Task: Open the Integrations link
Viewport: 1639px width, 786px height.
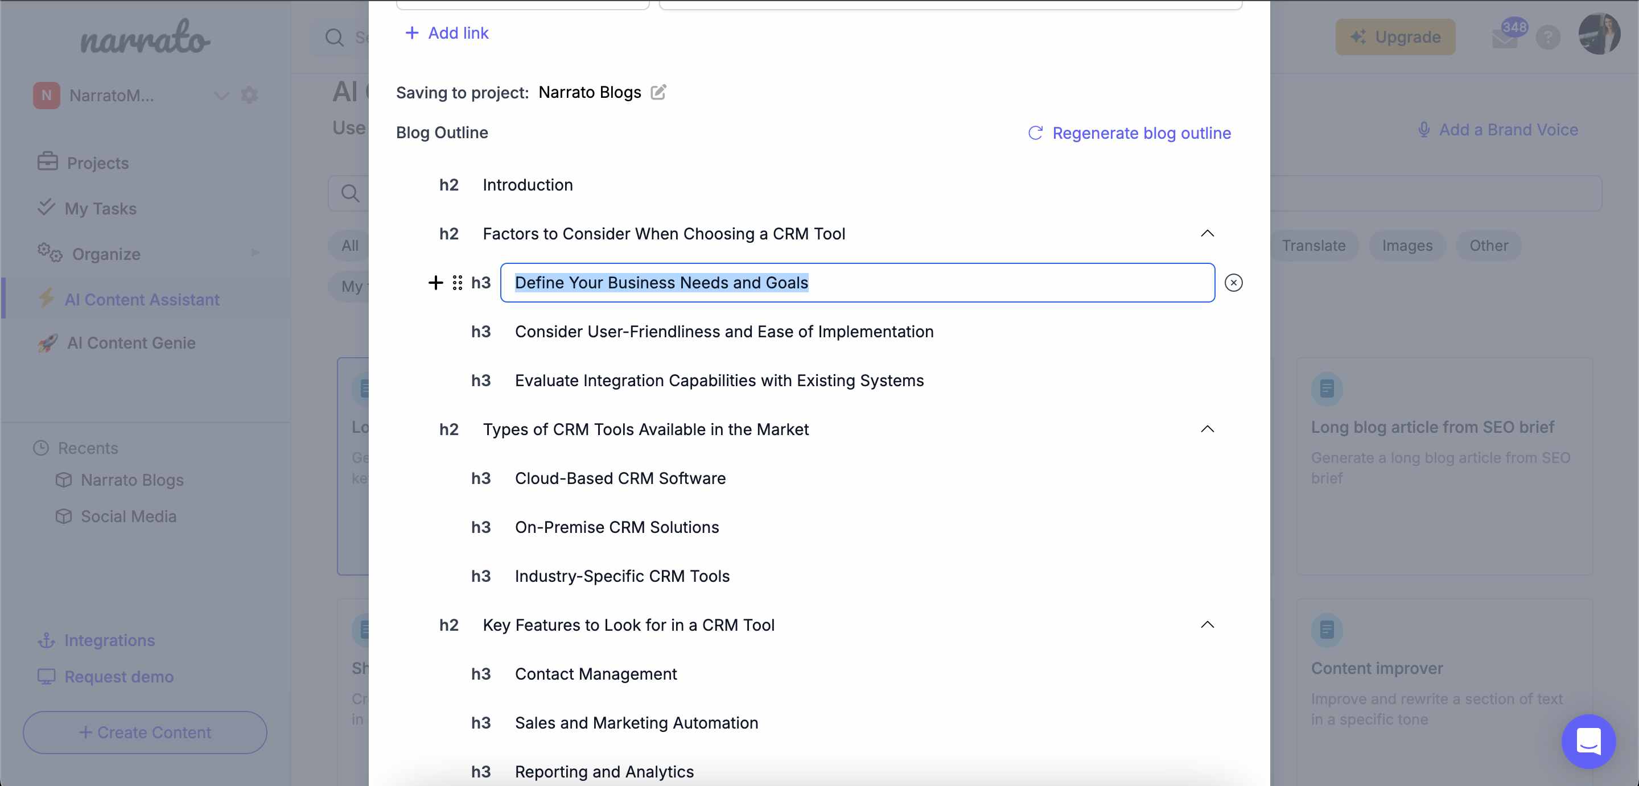Action: (x=96, y=640)
